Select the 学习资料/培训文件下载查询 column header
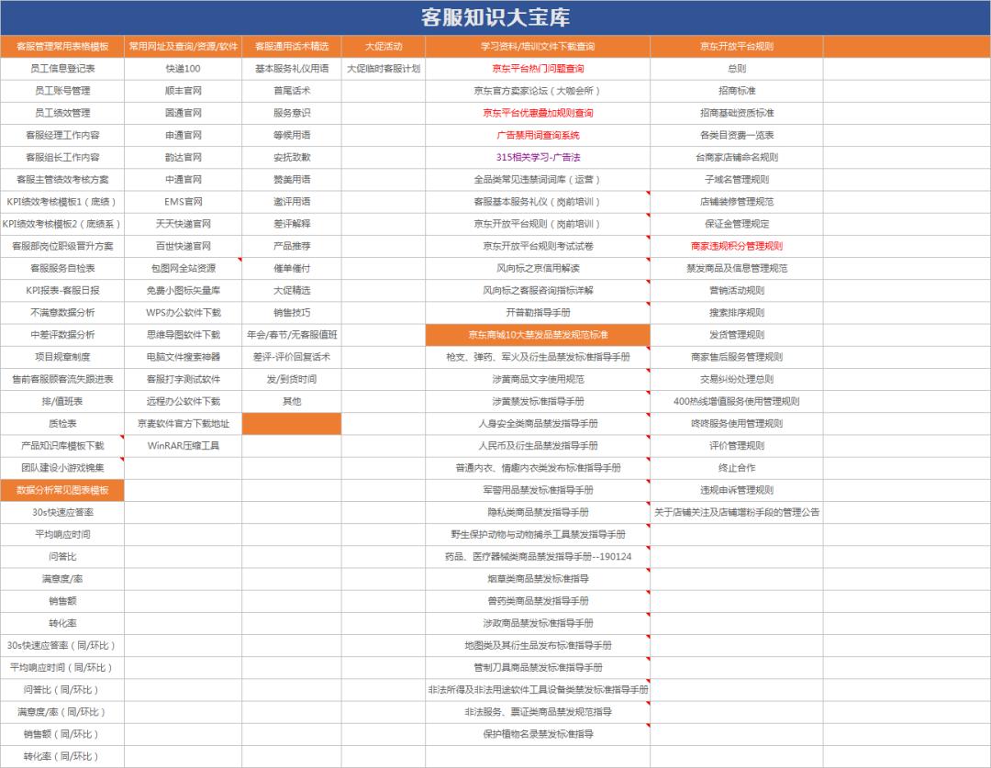The image size is (991, 768). [x=538, y=46]
